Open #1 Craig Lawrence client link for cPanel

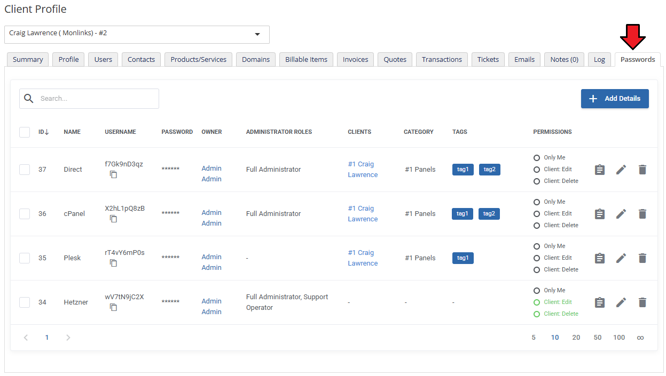pos(363,214)
